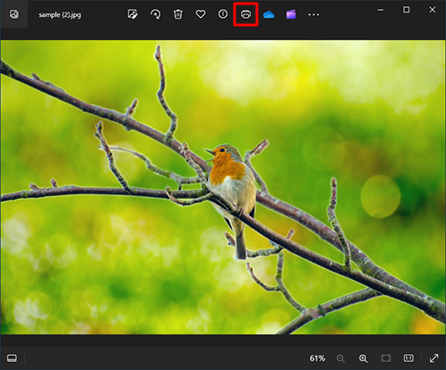Screen dimensions: 446x370
Task: Click the sample (2).jpg file name
Action: click(60, 15)
